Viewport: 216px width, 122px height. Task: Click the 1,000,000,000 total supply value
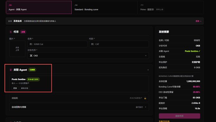(193, 81)
